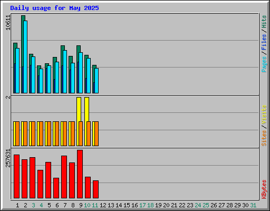Screen dimensions: 270x211
Task: Click day label 20 on the x-axis
Action: pos(166,205)
